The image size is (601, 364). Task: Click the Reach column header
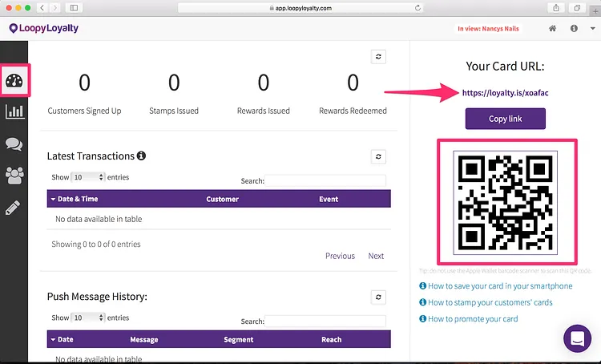(x=331, y=339)
